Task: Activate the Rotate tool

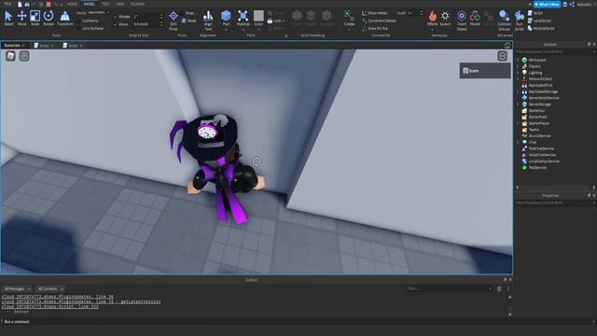Action: pos(49,18)
